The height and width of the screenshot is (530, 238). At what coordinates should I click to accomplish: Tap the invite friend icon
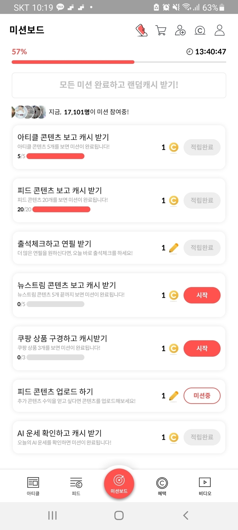pos(180,30)
